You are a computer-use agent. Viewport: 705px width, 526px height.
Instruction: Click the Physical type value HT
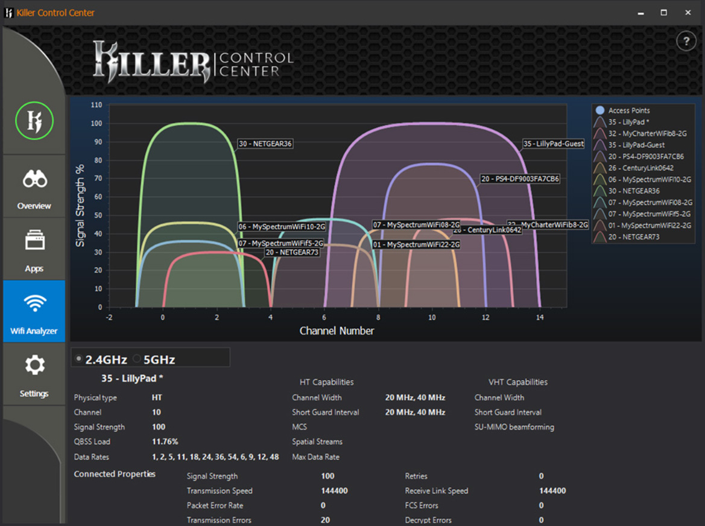(157, 398)
